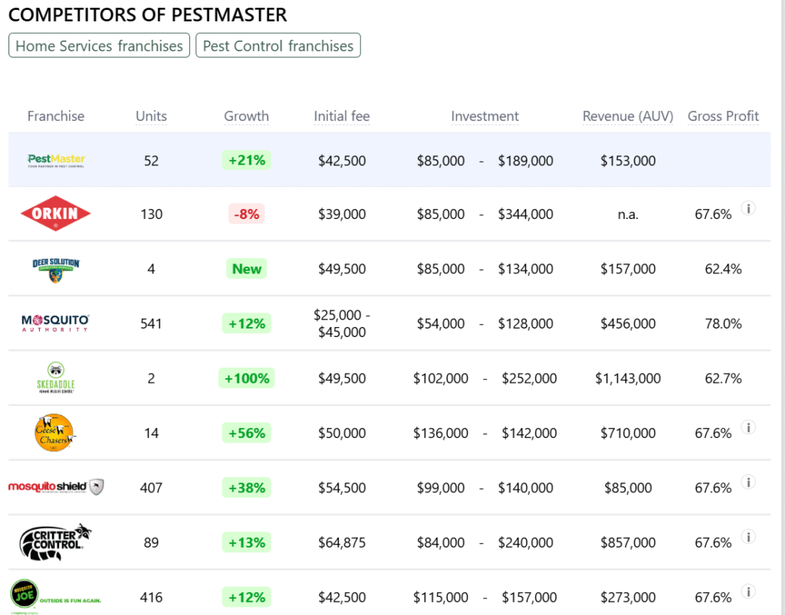785x615 pixels.
Task: Click the $344,000 investment value
Action: point(525,214)
